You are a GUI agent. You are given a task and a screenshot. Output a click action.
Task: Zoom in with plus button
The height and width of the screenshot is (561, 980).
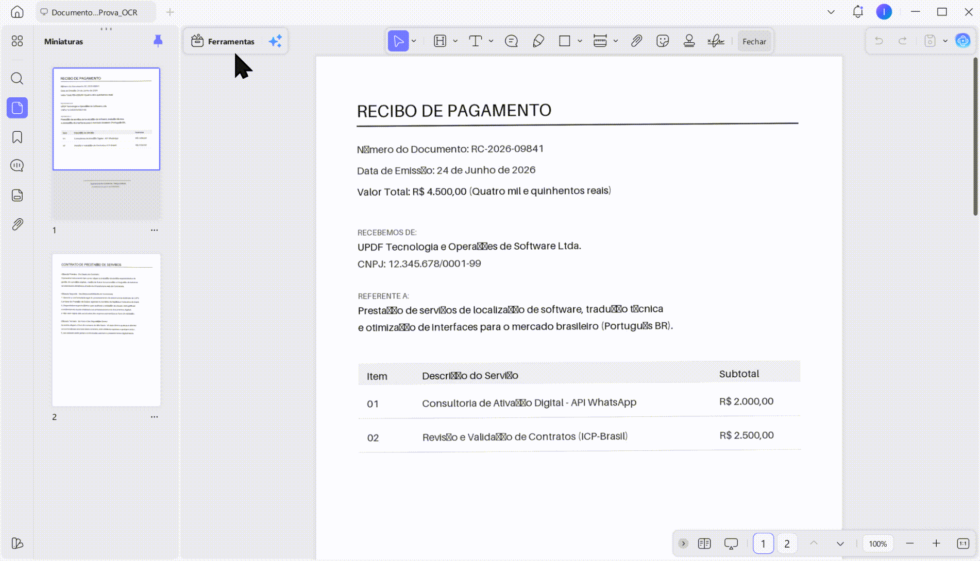[936, 544]
